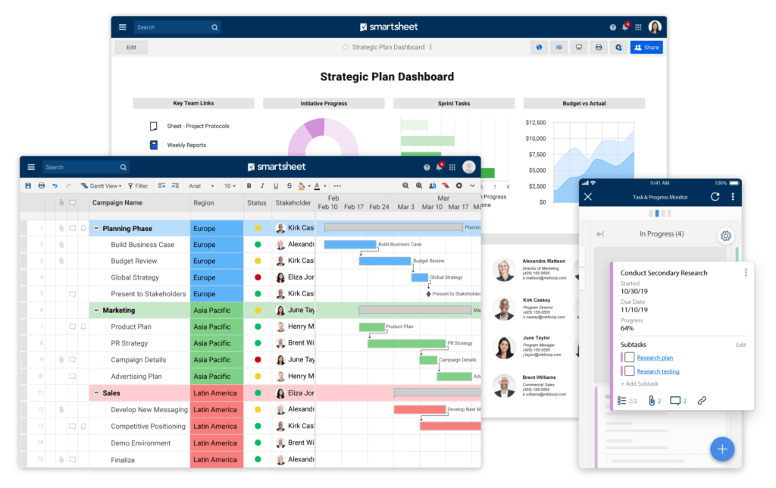Check the Research testing subtask checkbox
This screenshot has height=488, width=776.
point(628,371)
